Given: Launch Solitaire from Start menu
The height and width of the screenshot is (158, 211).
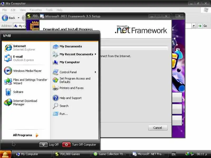Looking at the screenshot, I should click(8, 92).
